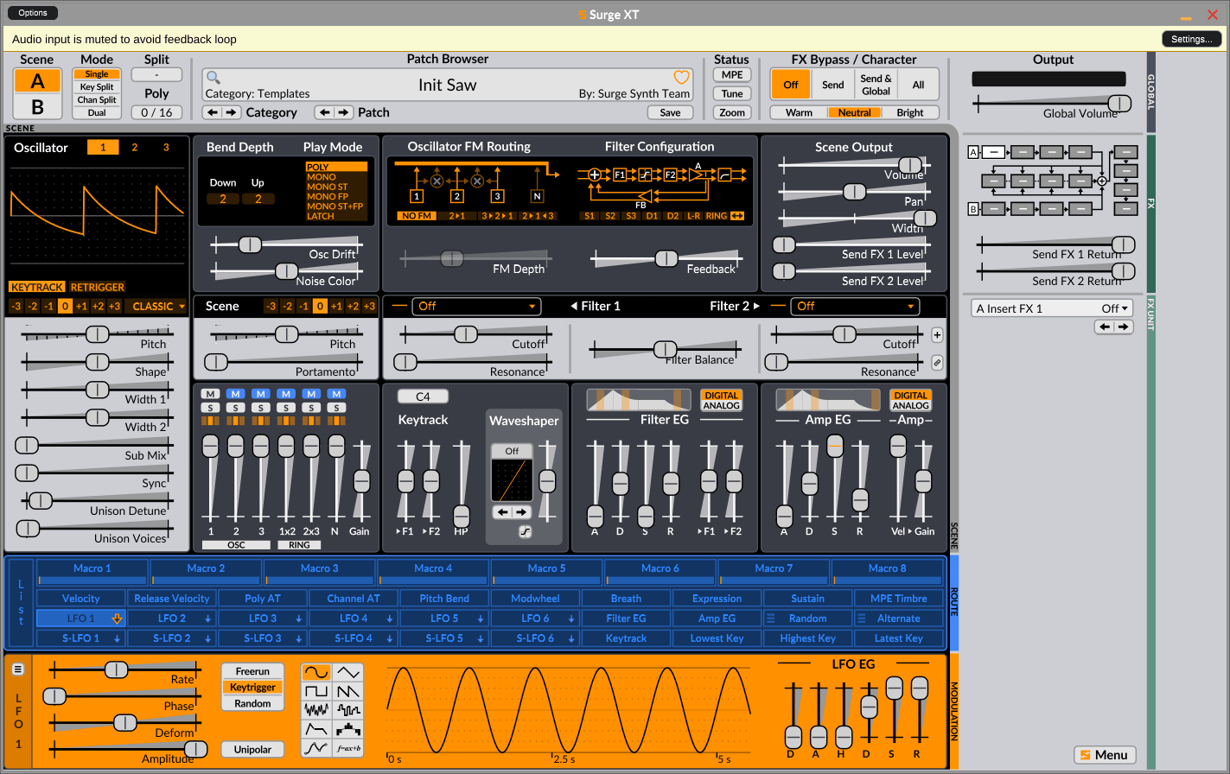Adjust Filter 1 Cutoff slider

point(473,334)
